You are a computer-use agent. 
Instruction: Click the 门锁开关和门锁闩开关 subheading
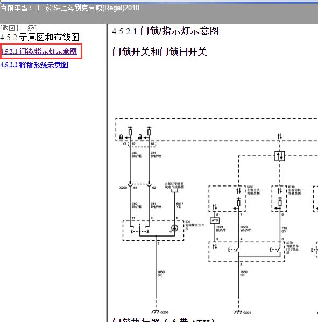(x=159, y=52)
